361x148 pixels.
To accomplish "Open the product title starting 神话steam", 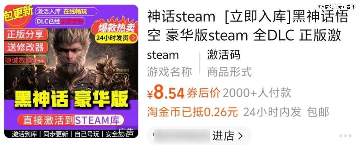I will (x=248, y=26).
